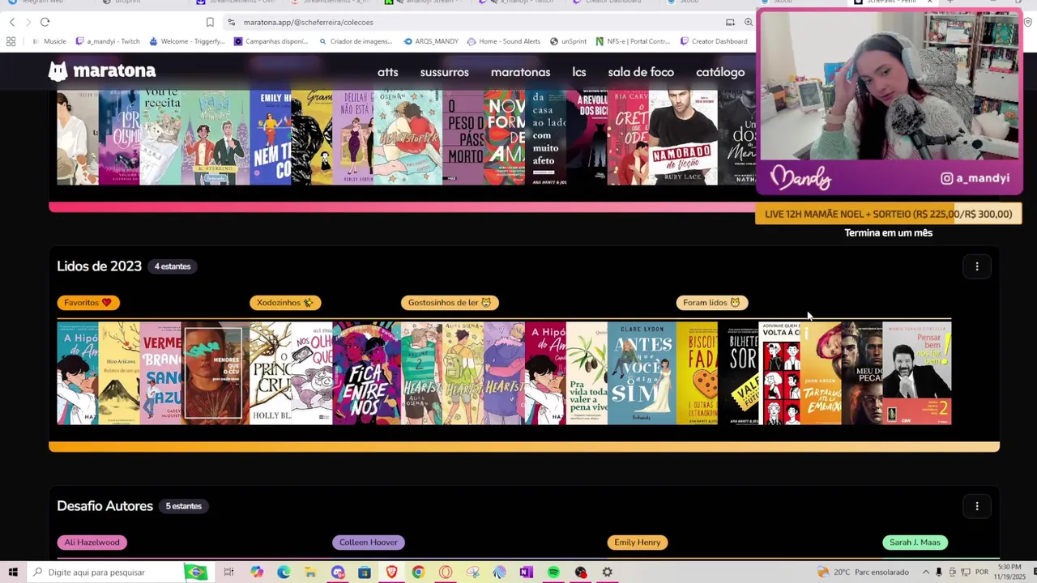Click the Lidos de 2023 collection title

(x=99, y=266)
